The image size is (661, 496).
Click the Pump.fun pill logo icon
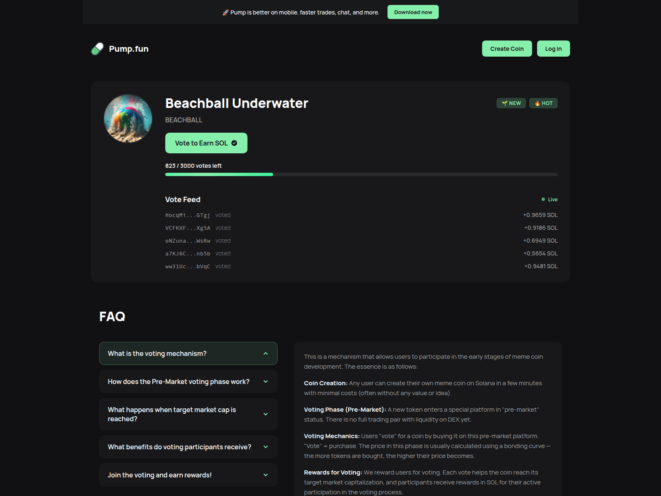(97, 49)
